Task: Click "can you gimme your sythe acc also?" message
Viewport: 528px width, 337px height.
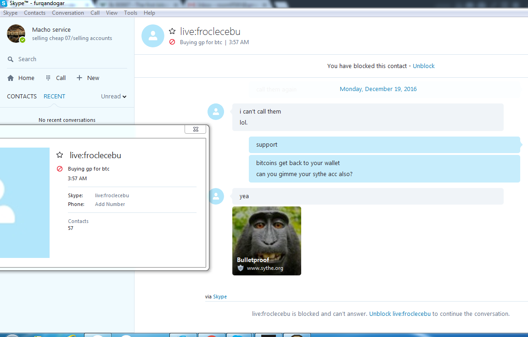Action: click(x=304, y=174)
